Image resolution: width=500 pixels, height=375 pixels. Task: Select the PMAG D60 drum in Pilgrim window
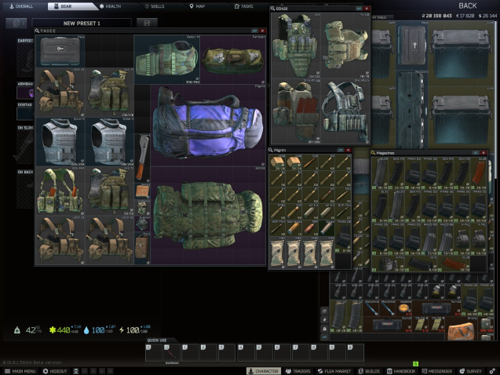click(343, 237)
